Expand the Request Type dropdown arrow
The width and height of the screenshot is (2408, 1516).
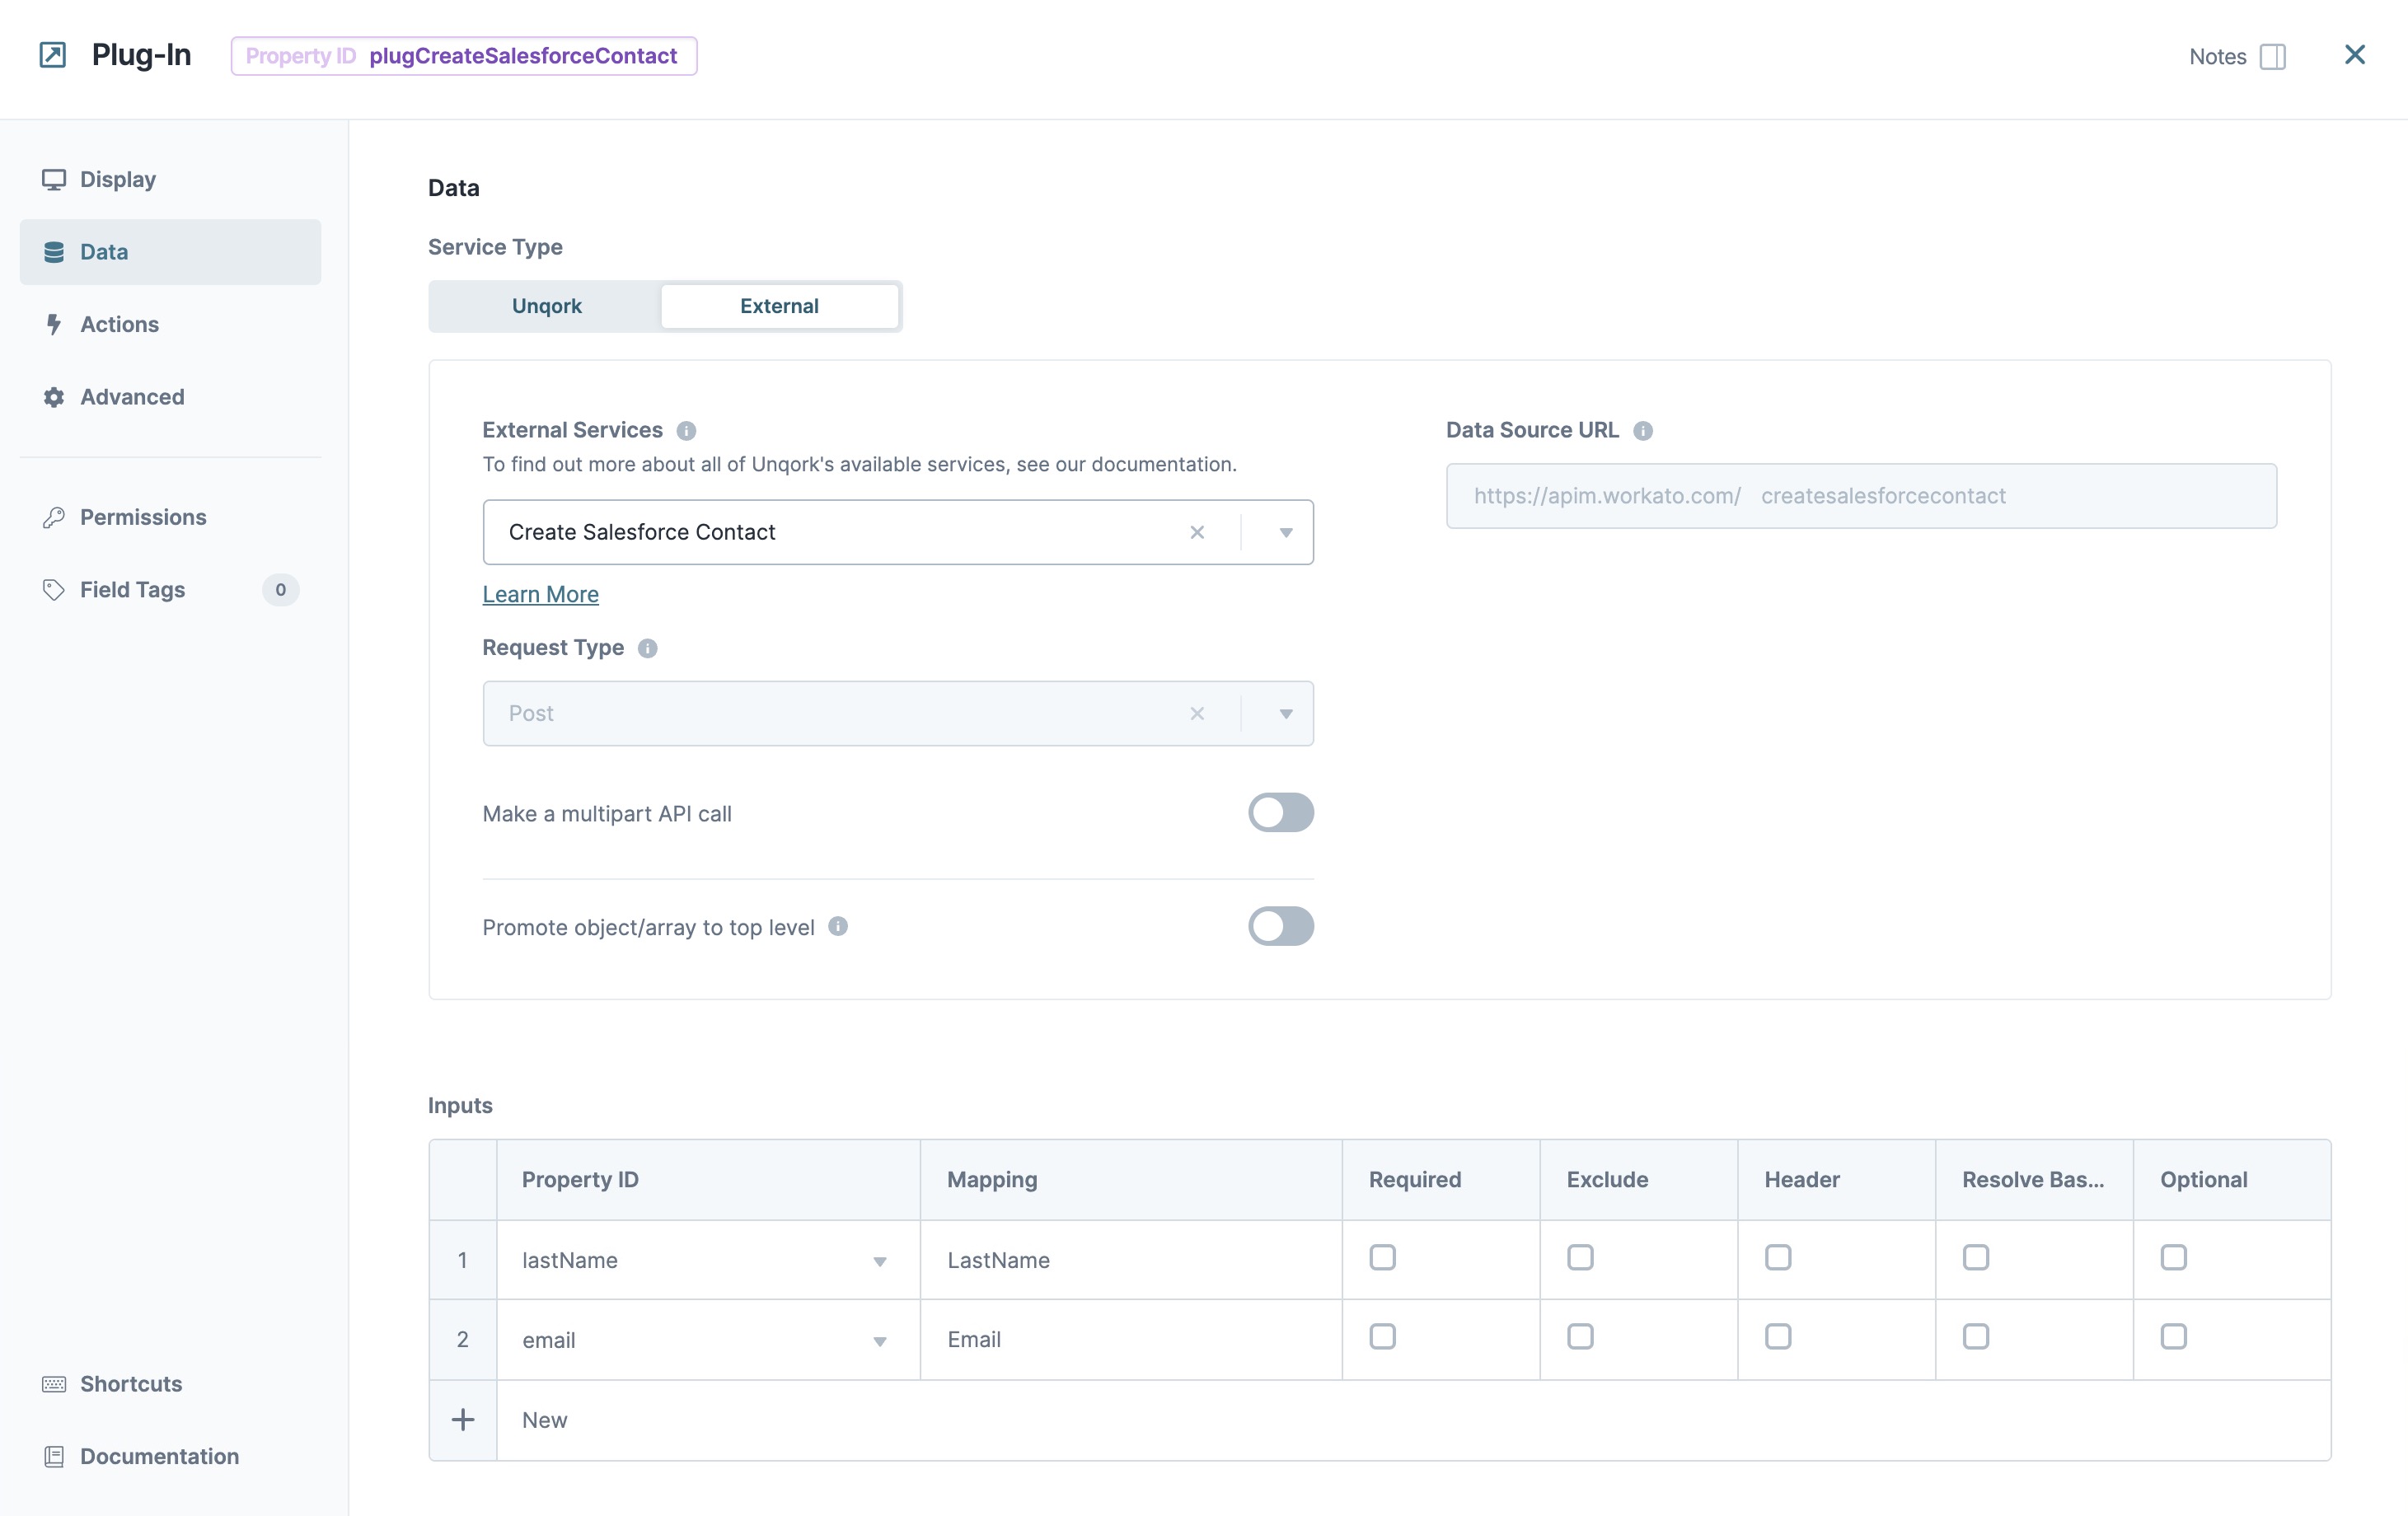point(1286,714)
